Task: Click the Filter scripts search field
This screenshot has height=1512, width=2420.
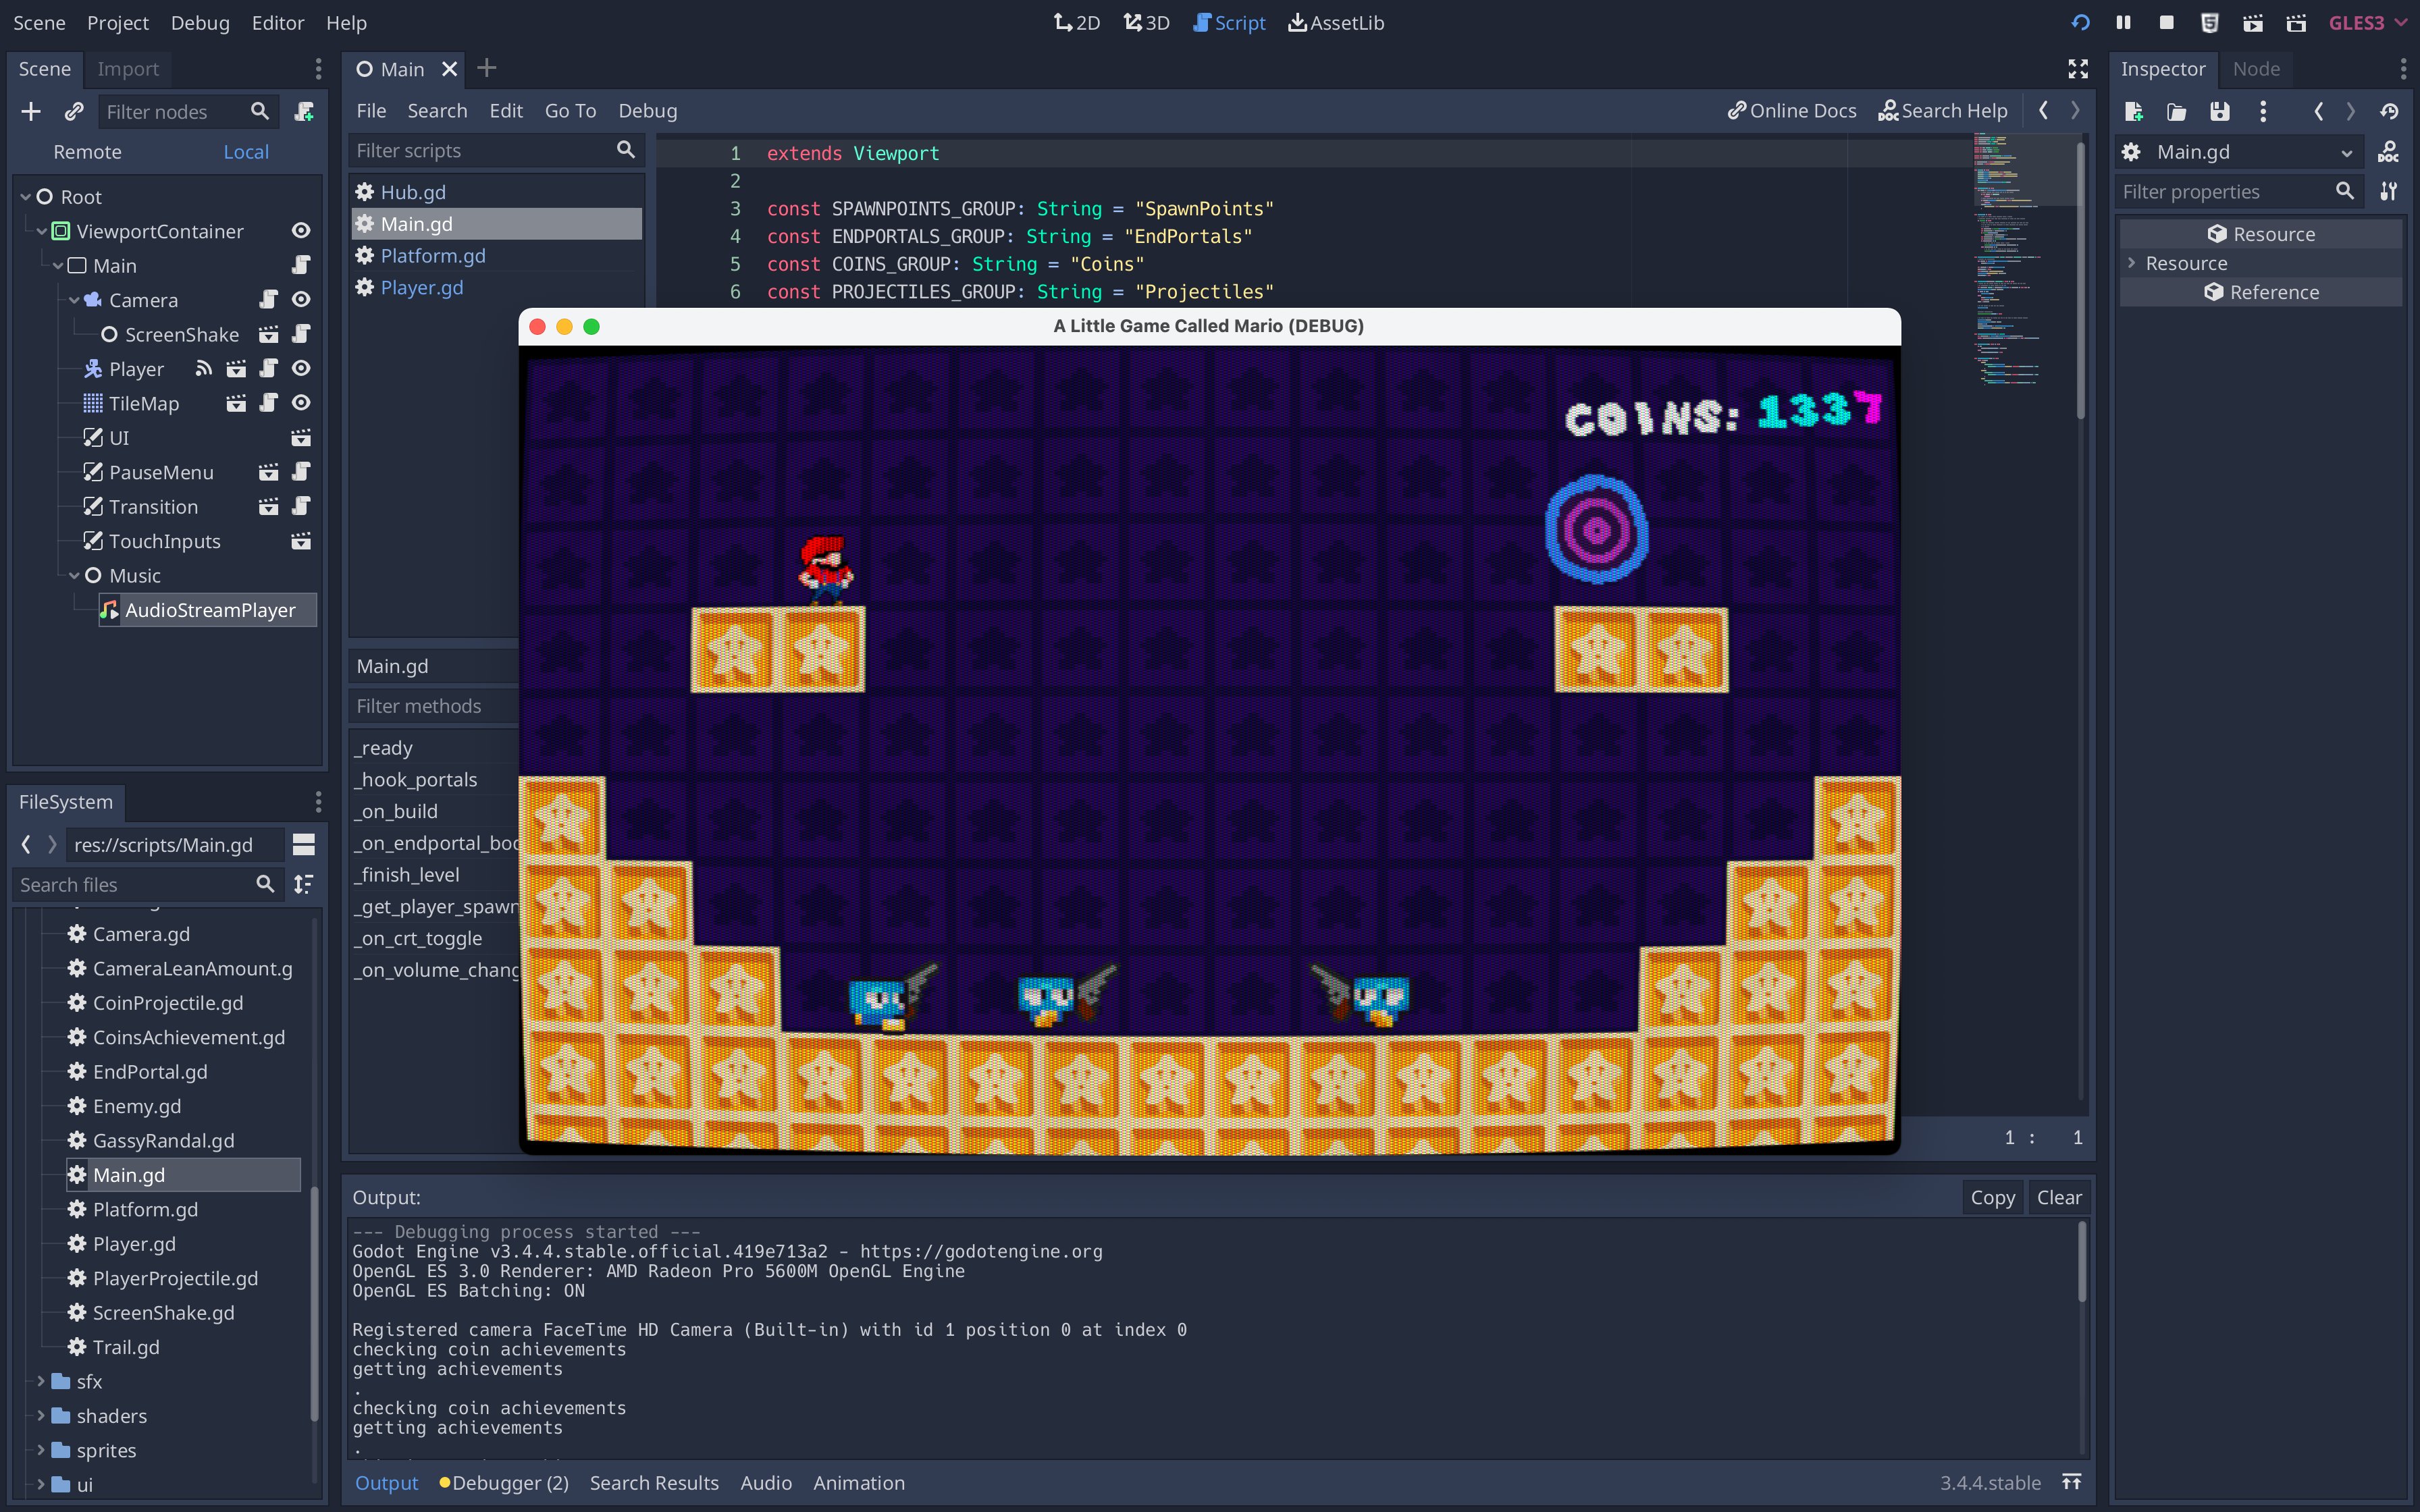Action: click(484, 151)
